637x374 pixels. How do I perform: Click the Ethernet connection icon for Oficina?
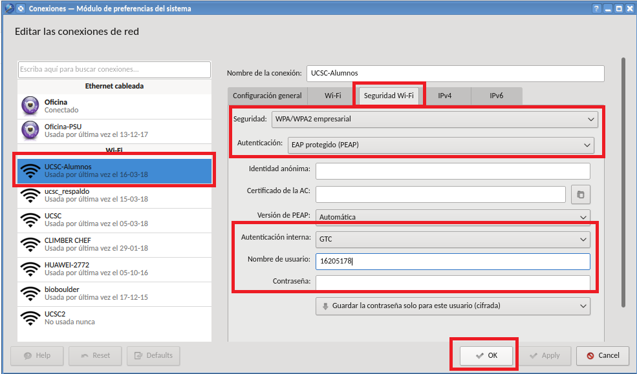(30, 105)
